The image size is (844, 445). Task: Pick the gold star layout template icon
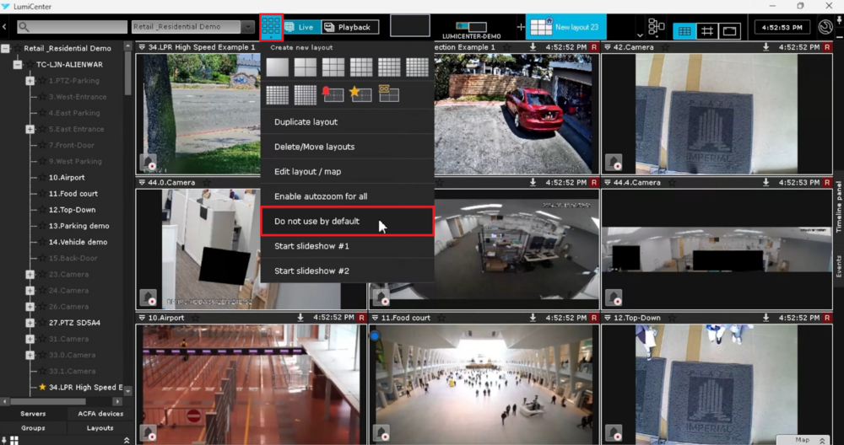coord(361,94)
